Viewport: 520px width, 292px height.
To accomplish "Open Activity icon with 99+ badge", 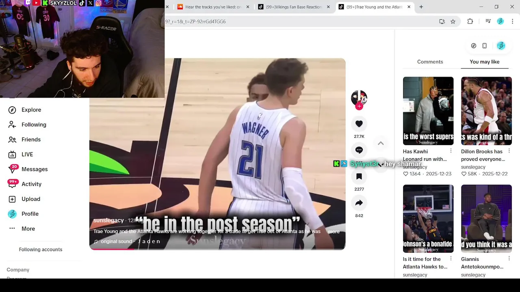I will tap(13, 184).
